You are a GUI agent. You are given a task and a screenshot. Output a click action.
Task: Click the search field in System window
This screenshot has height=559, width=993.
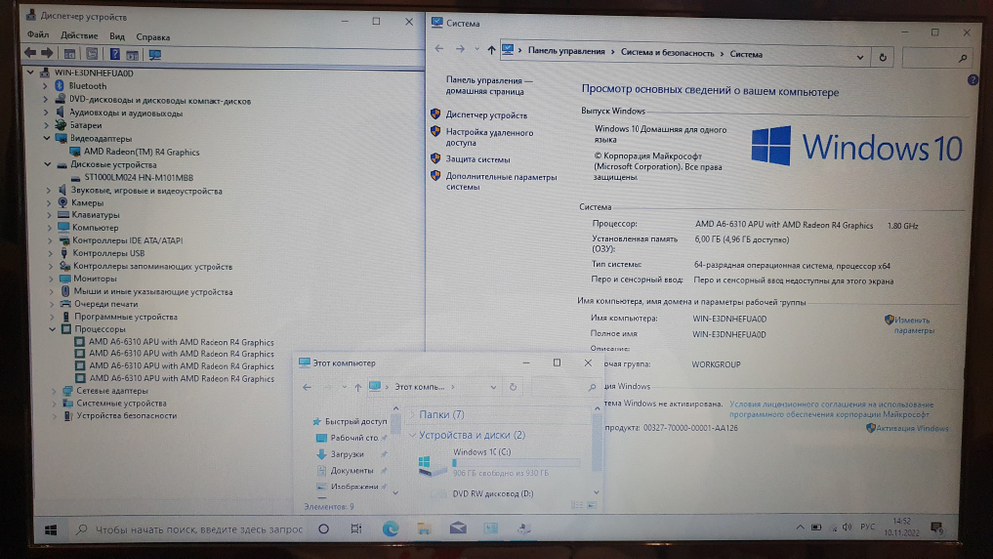point(936,58)
